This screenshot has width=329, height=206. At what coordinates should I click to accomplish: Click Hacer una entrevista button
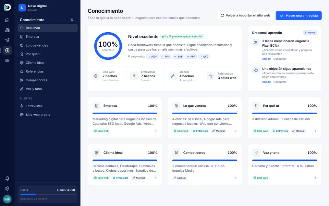tap(298, 15)
